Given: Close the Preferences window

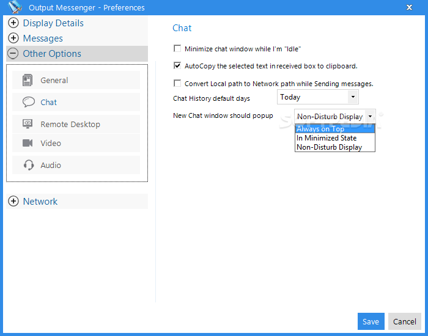Looking at the screenshot, I should (409, 7).
